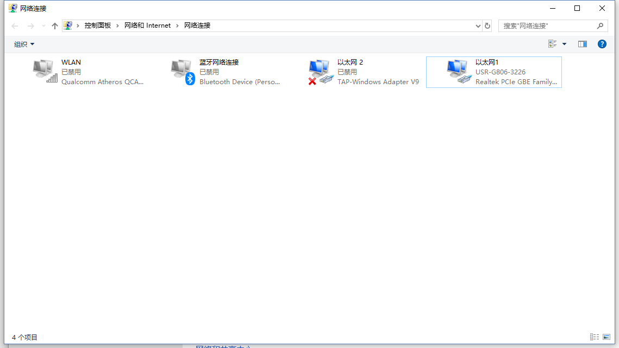
Task: Go up one level with the up arrow
Action: tap(54, 26)
